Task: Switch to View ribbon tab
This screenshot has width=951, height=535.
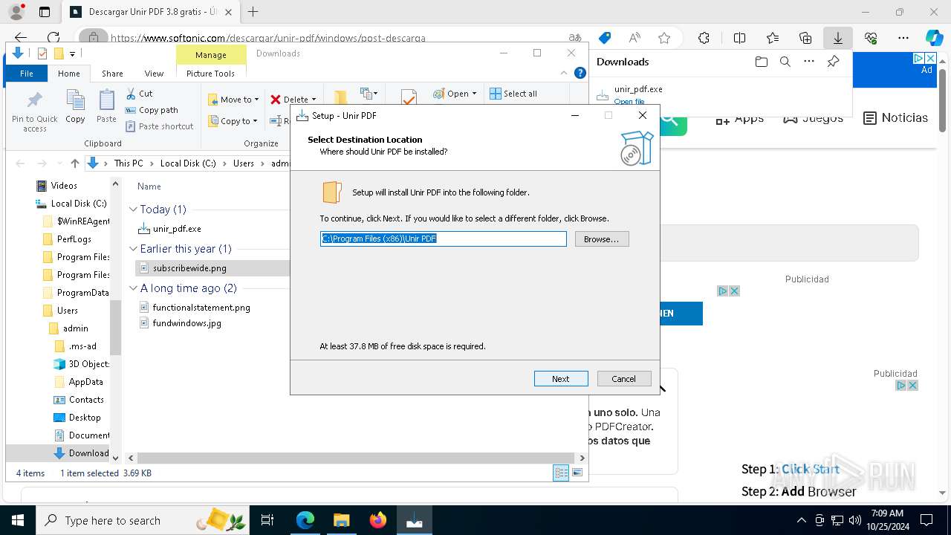Action: pos(154,74)
